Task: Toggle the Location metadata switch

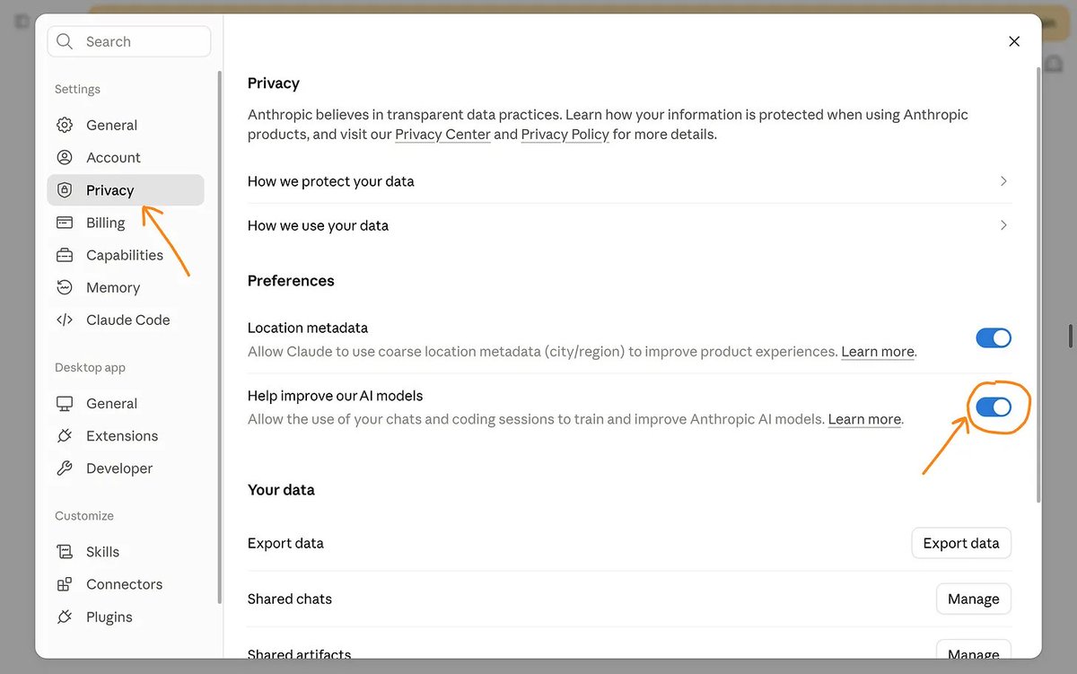Action: [994, 338]
